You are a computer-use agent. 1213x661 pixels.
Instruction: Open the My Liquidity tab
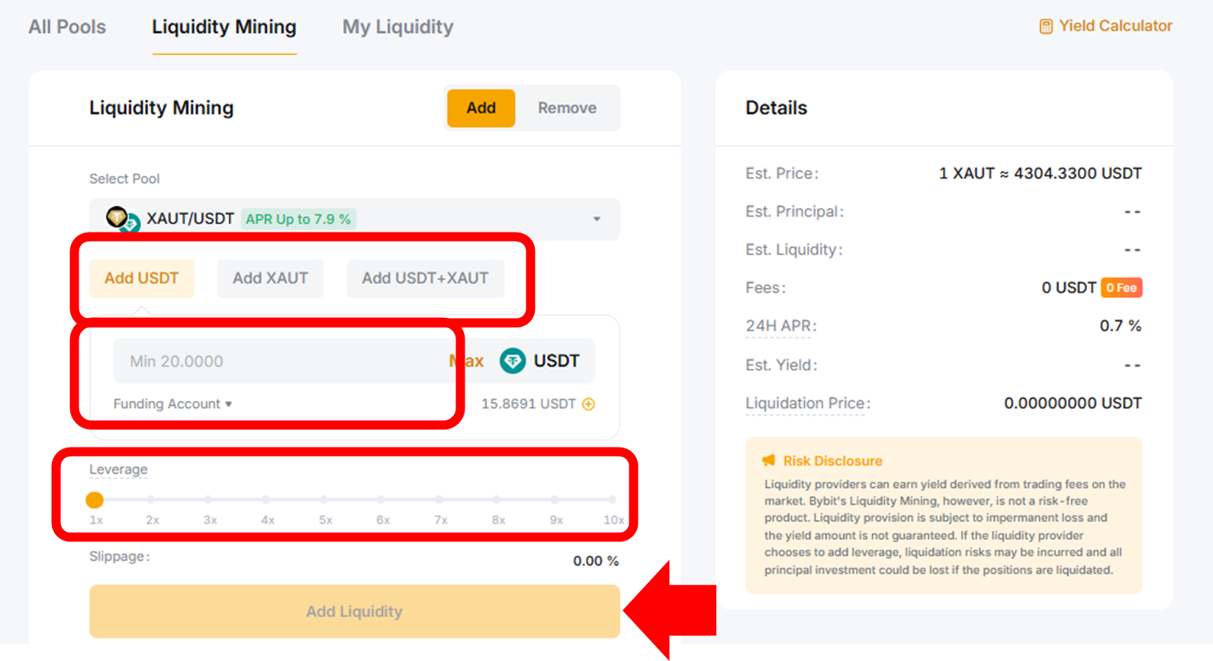click(x=397, y=27)
